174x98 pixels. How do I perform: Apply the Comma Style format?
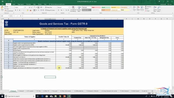63,10
